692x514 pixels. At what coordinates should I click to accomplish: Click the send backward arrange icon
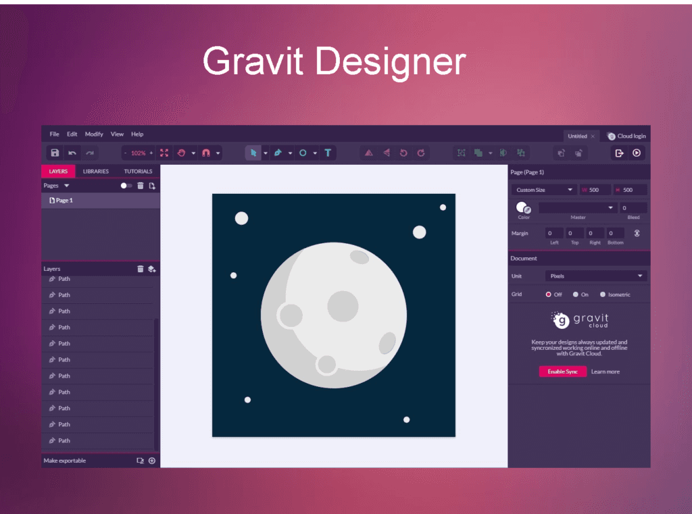(578, 153)
